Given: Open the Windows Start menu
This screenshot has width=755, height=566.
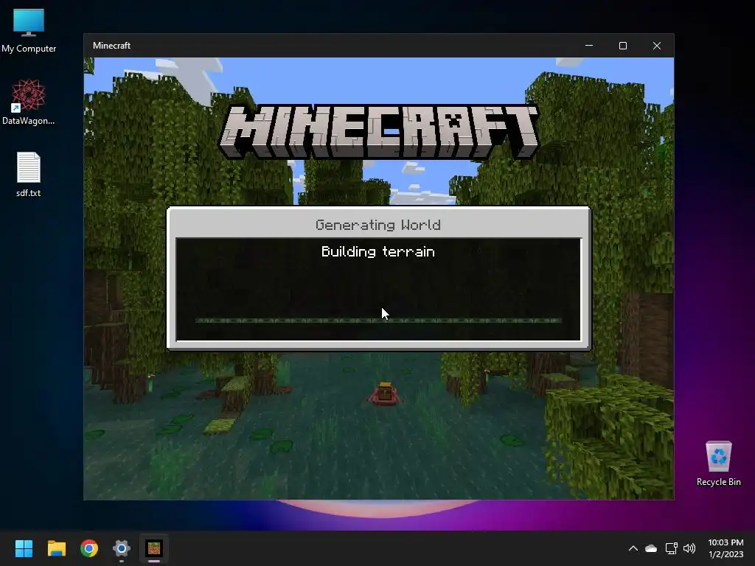Looking at the screenshot, I should tap(24, 548).
